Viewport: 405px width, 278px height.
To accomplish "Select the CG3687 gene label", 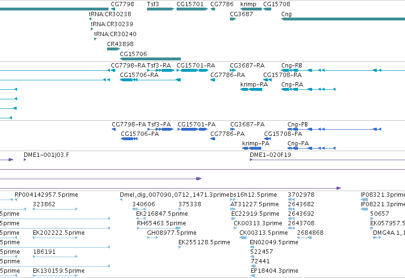I will point(241,14).
